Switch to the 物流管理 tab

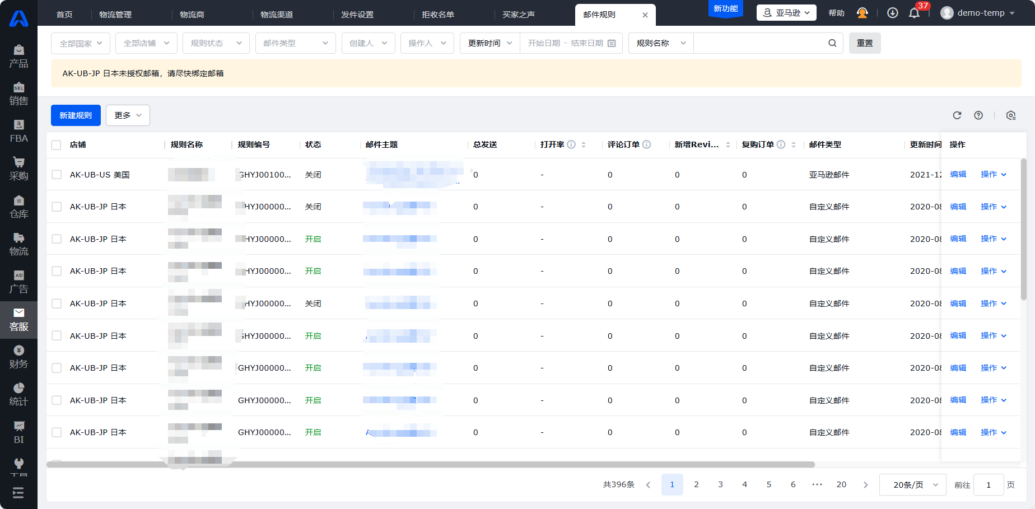coord(115,15)
